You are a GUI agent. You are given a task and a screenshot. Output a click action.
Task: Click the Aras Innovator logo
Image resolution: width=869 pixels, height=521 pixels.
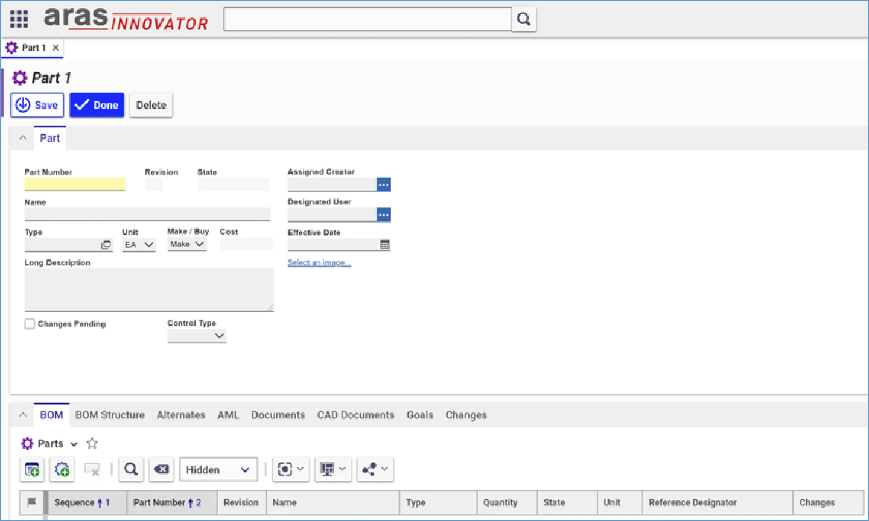(126, 19)
